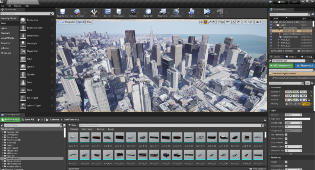Toggle visibility eye for Arch_B_01 in outliner
The width and height of the screenshot is (315, 170).
tap(271, 40)
